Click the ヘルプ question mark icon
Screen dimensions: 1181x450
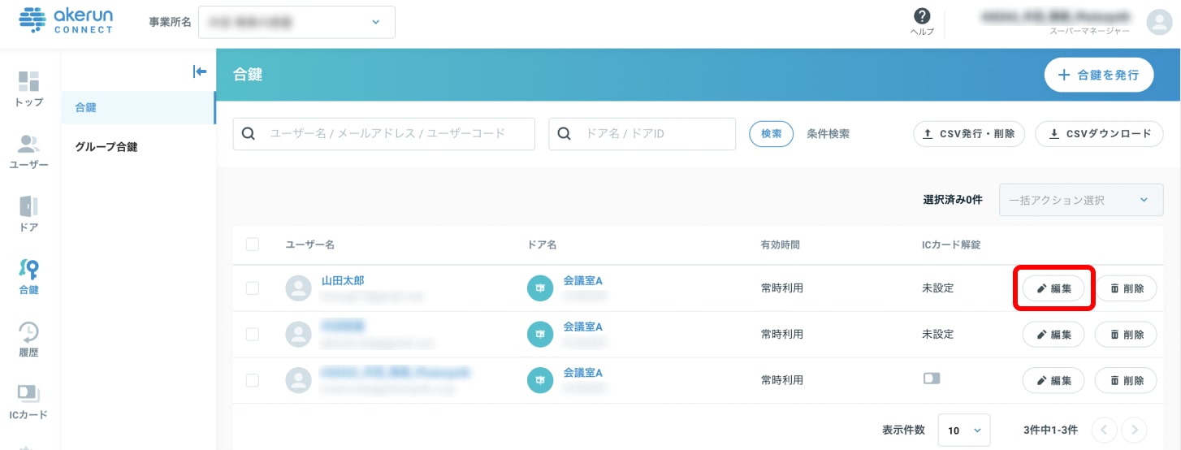922,17
